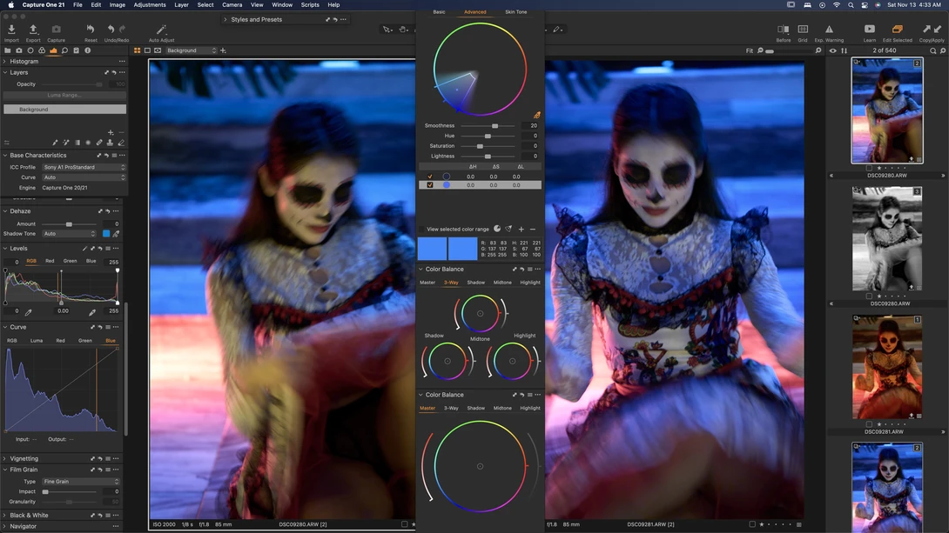Open the Capture camera tool tab
Viewport: 949px width, 533px height.
(x=19, y=50)
